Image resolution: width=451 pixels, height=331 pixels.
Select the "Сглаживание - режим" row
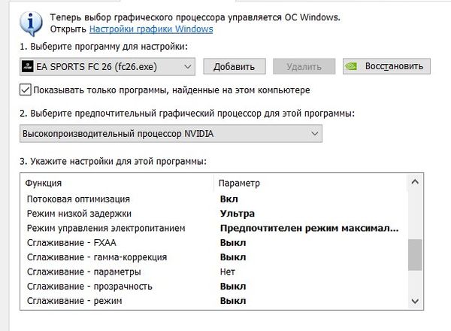pyautogui.click(x=74, y=301)
